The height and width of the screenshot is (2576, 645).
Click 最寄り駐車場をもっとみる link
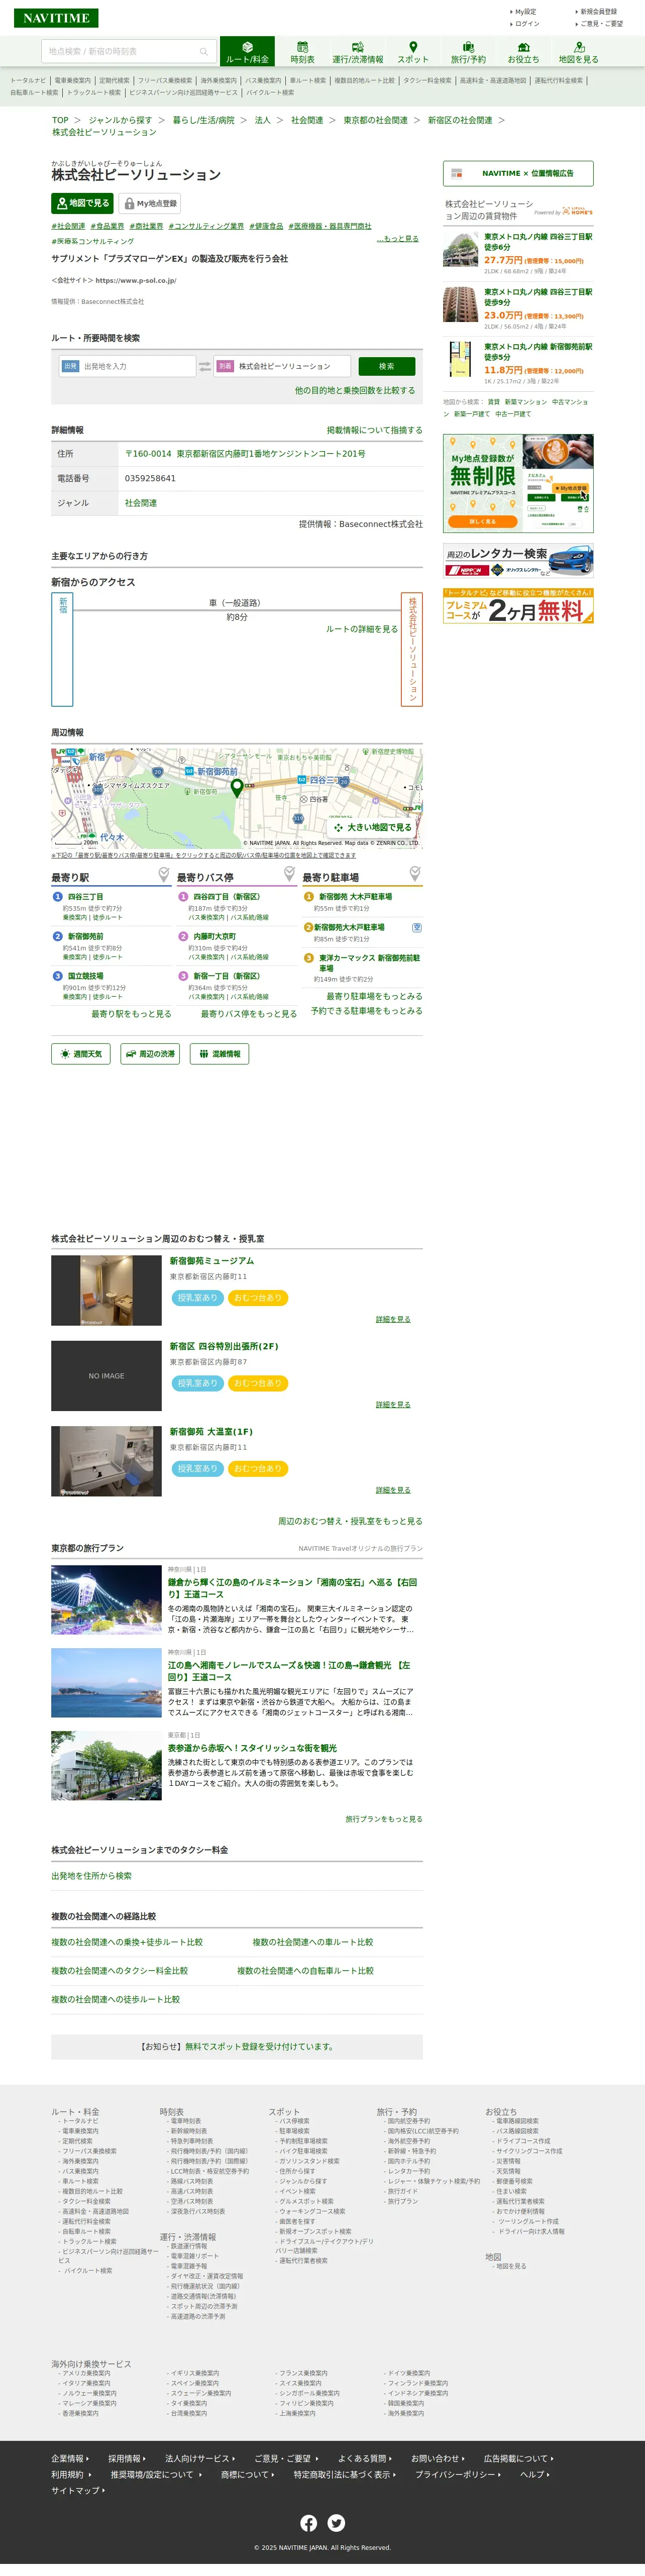pyautogui.click(x=374, y=996)
